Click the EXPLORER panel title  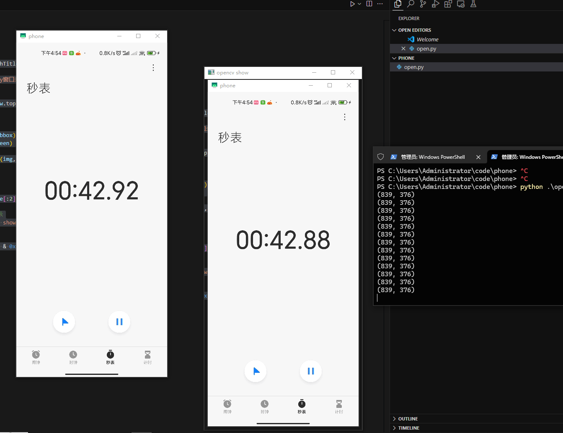(409, 18)
